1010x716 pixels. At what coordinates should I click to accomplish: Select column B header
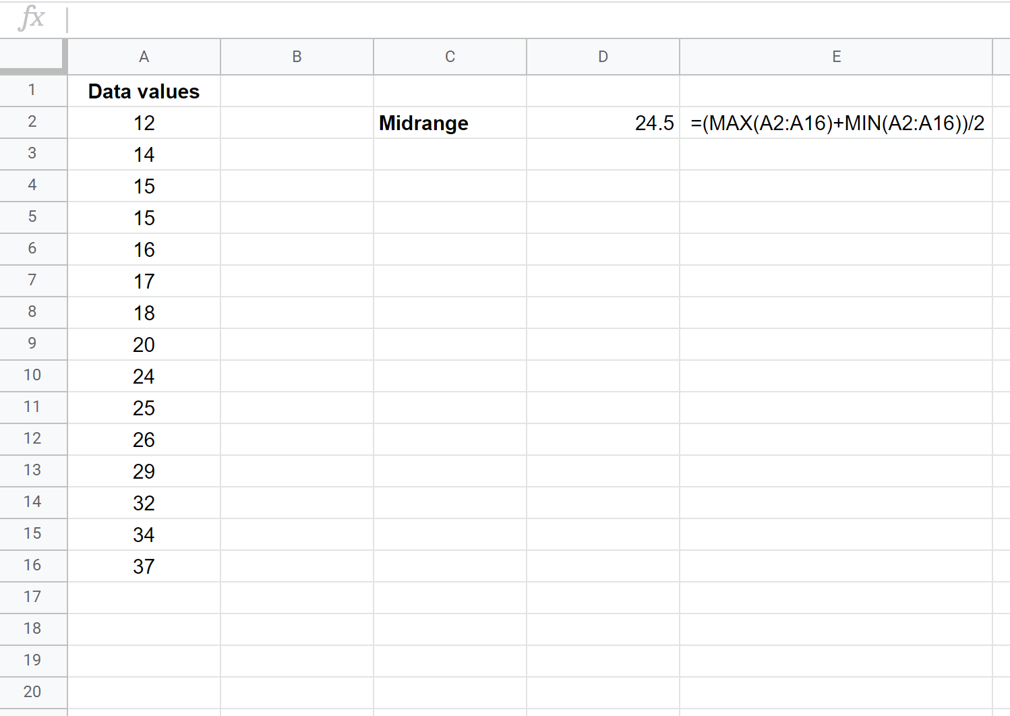pos(297,57)
